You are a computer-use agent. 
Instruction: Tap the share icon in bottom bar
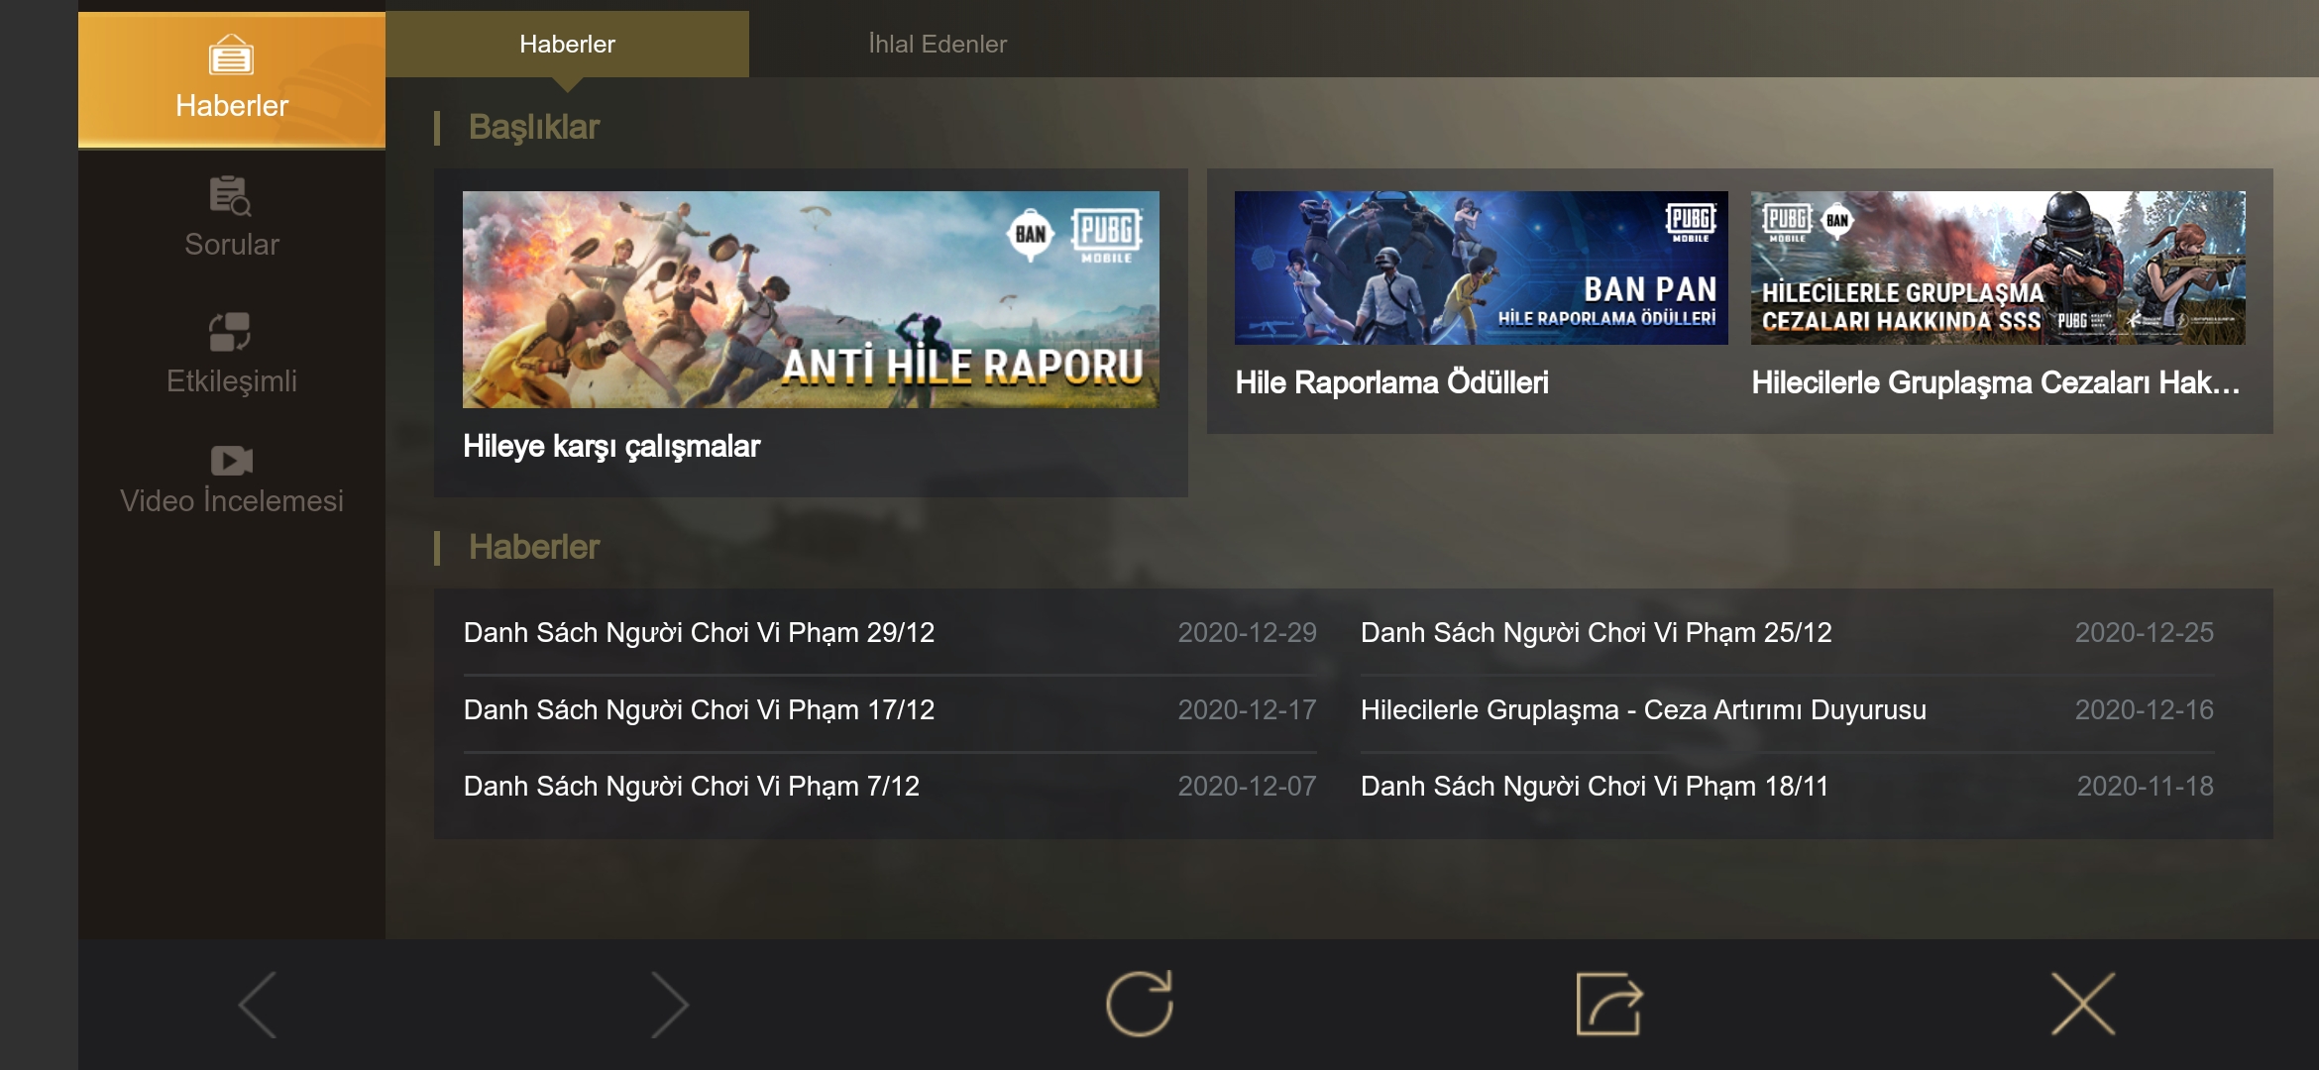pos(1609,1004)
